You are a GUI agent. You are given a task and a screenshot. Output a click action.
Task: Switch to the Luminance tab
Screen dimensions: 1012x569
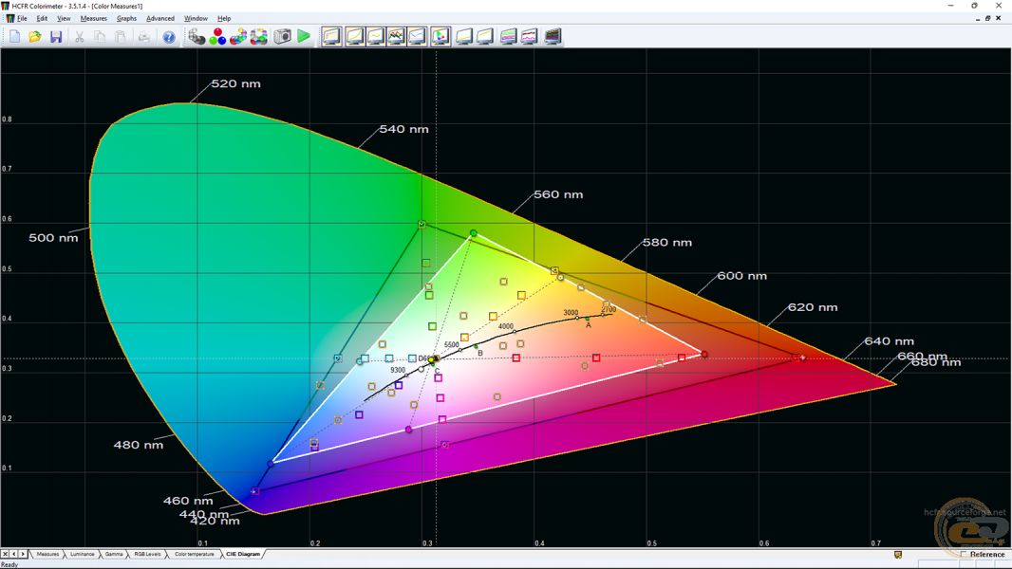[x=82, y=554]
